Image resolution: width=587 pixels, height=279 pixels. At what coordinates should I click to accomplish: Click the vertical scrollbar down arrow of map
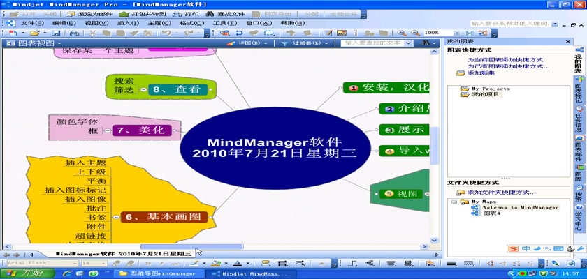[434, 240]
